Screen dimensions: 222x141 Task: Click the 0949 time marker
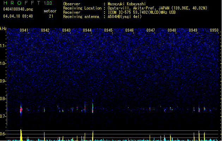[193, 30]
